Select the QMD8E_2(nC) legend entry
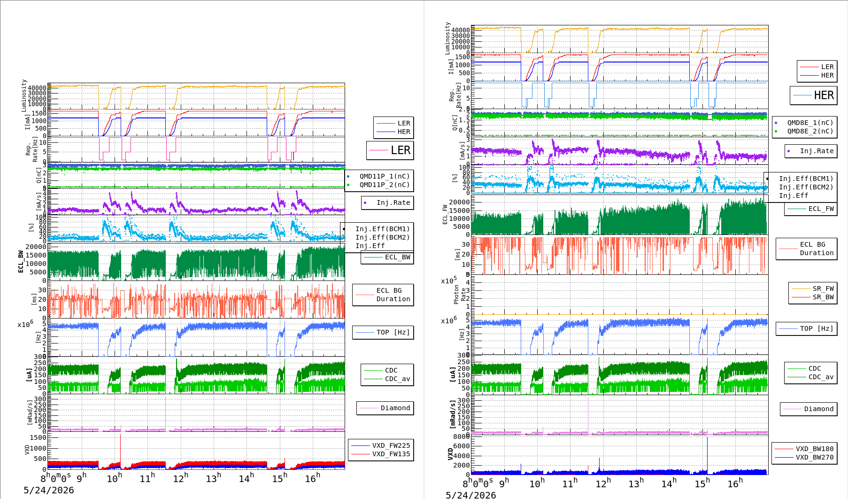Image resolution: width=848 pixels, height=499 pixels. point(810,131)
